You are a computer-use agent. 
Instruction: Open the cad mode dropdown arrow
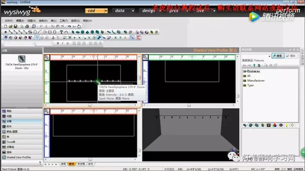click(x=106, y=11)
